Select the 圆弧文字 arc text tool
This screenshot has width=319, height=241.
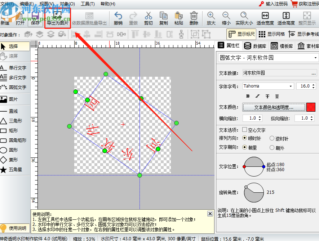(13, 87)
